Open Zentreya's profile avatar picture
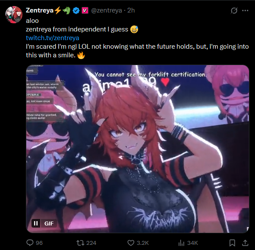The width and height of the screenshot is (255, 250). coord(14,15)
